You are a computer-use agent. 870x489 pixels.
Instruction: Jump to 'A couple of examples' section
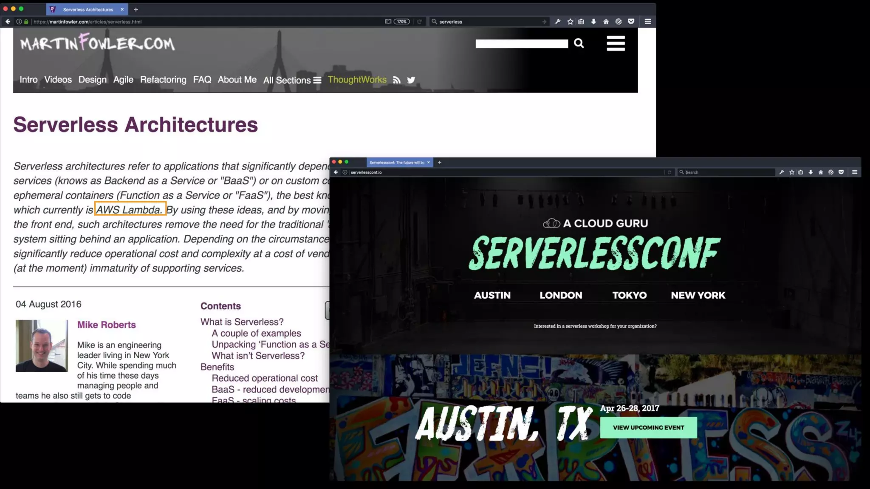coord(256,333)
